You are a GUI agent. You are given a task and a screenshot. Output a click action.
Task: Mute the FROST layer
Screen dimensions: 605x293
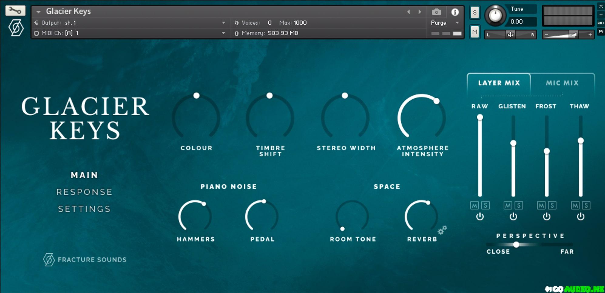pos(541,205)
